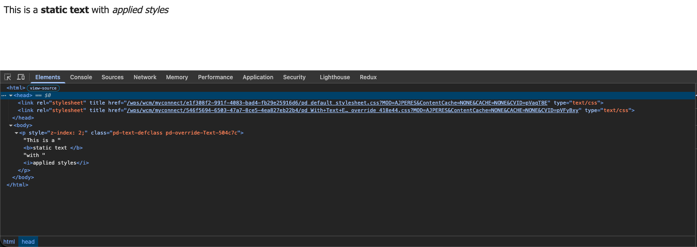Screen dimensions: 697x247
Task: Select the closing p tag row
Action: (x=24, y=170)
